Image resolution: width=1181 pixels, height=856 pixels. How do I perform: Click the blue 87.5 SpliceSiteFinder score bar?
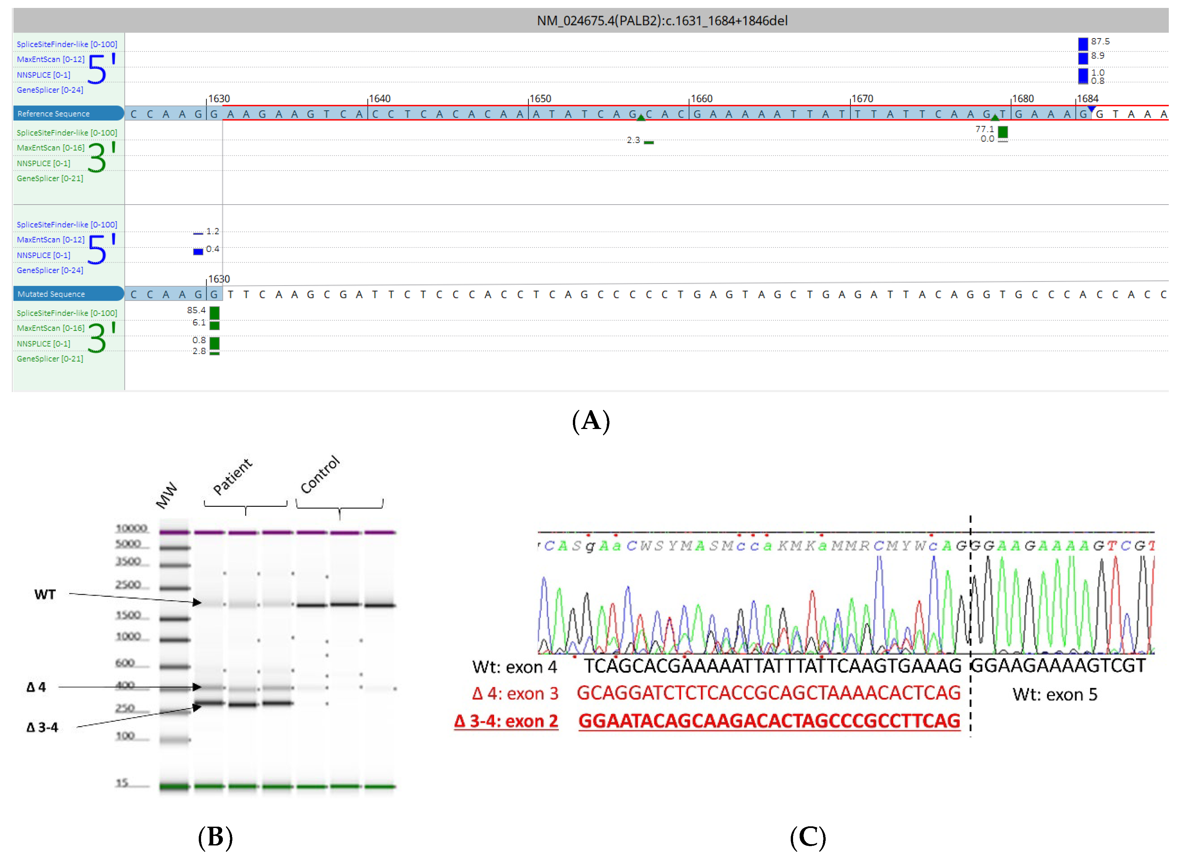(1082, 44)
